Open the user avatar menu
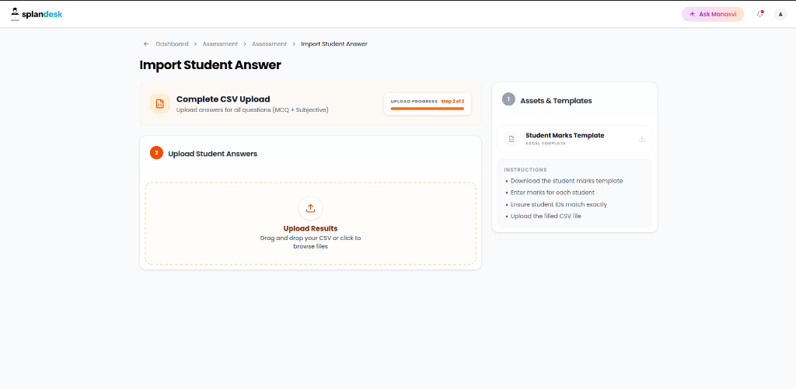Viewport: 796px width, 389px height. [x=780, y=14]
